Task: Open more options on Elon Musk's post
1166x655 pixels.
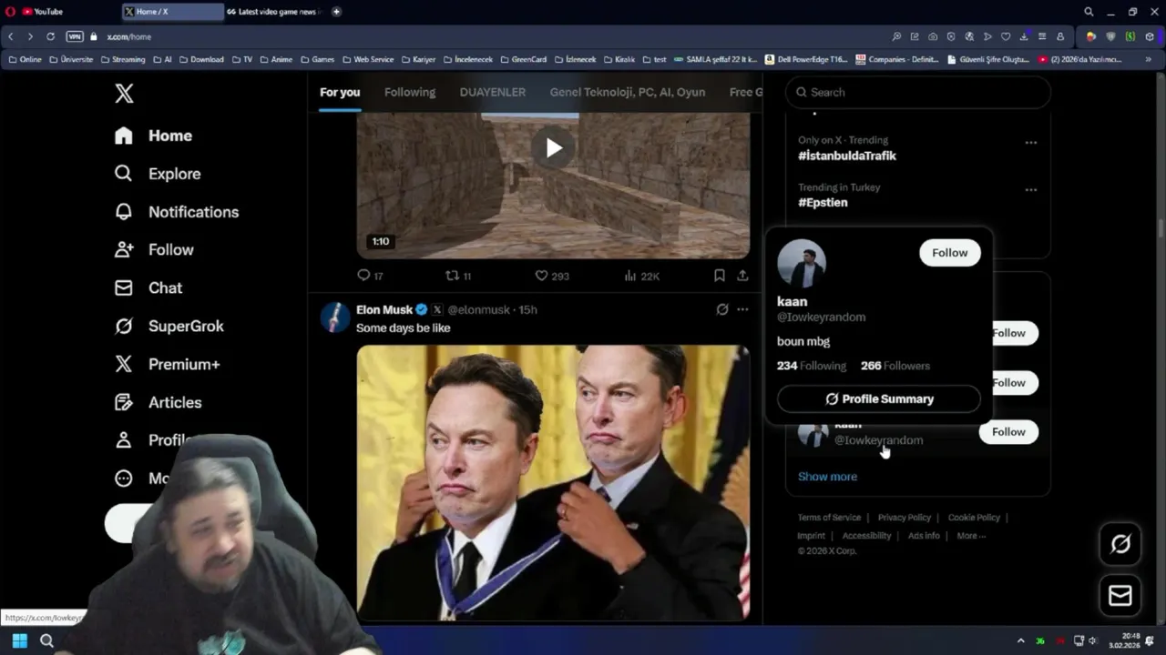Action: 742,309
